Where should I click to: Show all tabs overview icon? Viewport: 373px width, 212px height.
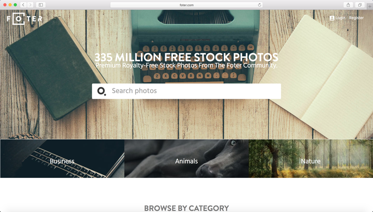click(360, 5)
